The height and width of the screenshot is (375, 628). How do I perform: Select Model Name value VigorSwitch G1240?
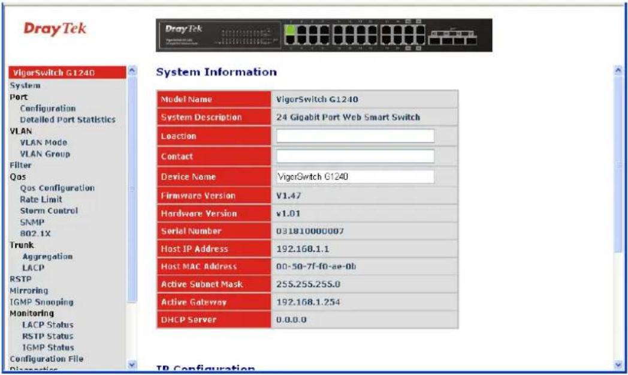[x=317, y=99]
